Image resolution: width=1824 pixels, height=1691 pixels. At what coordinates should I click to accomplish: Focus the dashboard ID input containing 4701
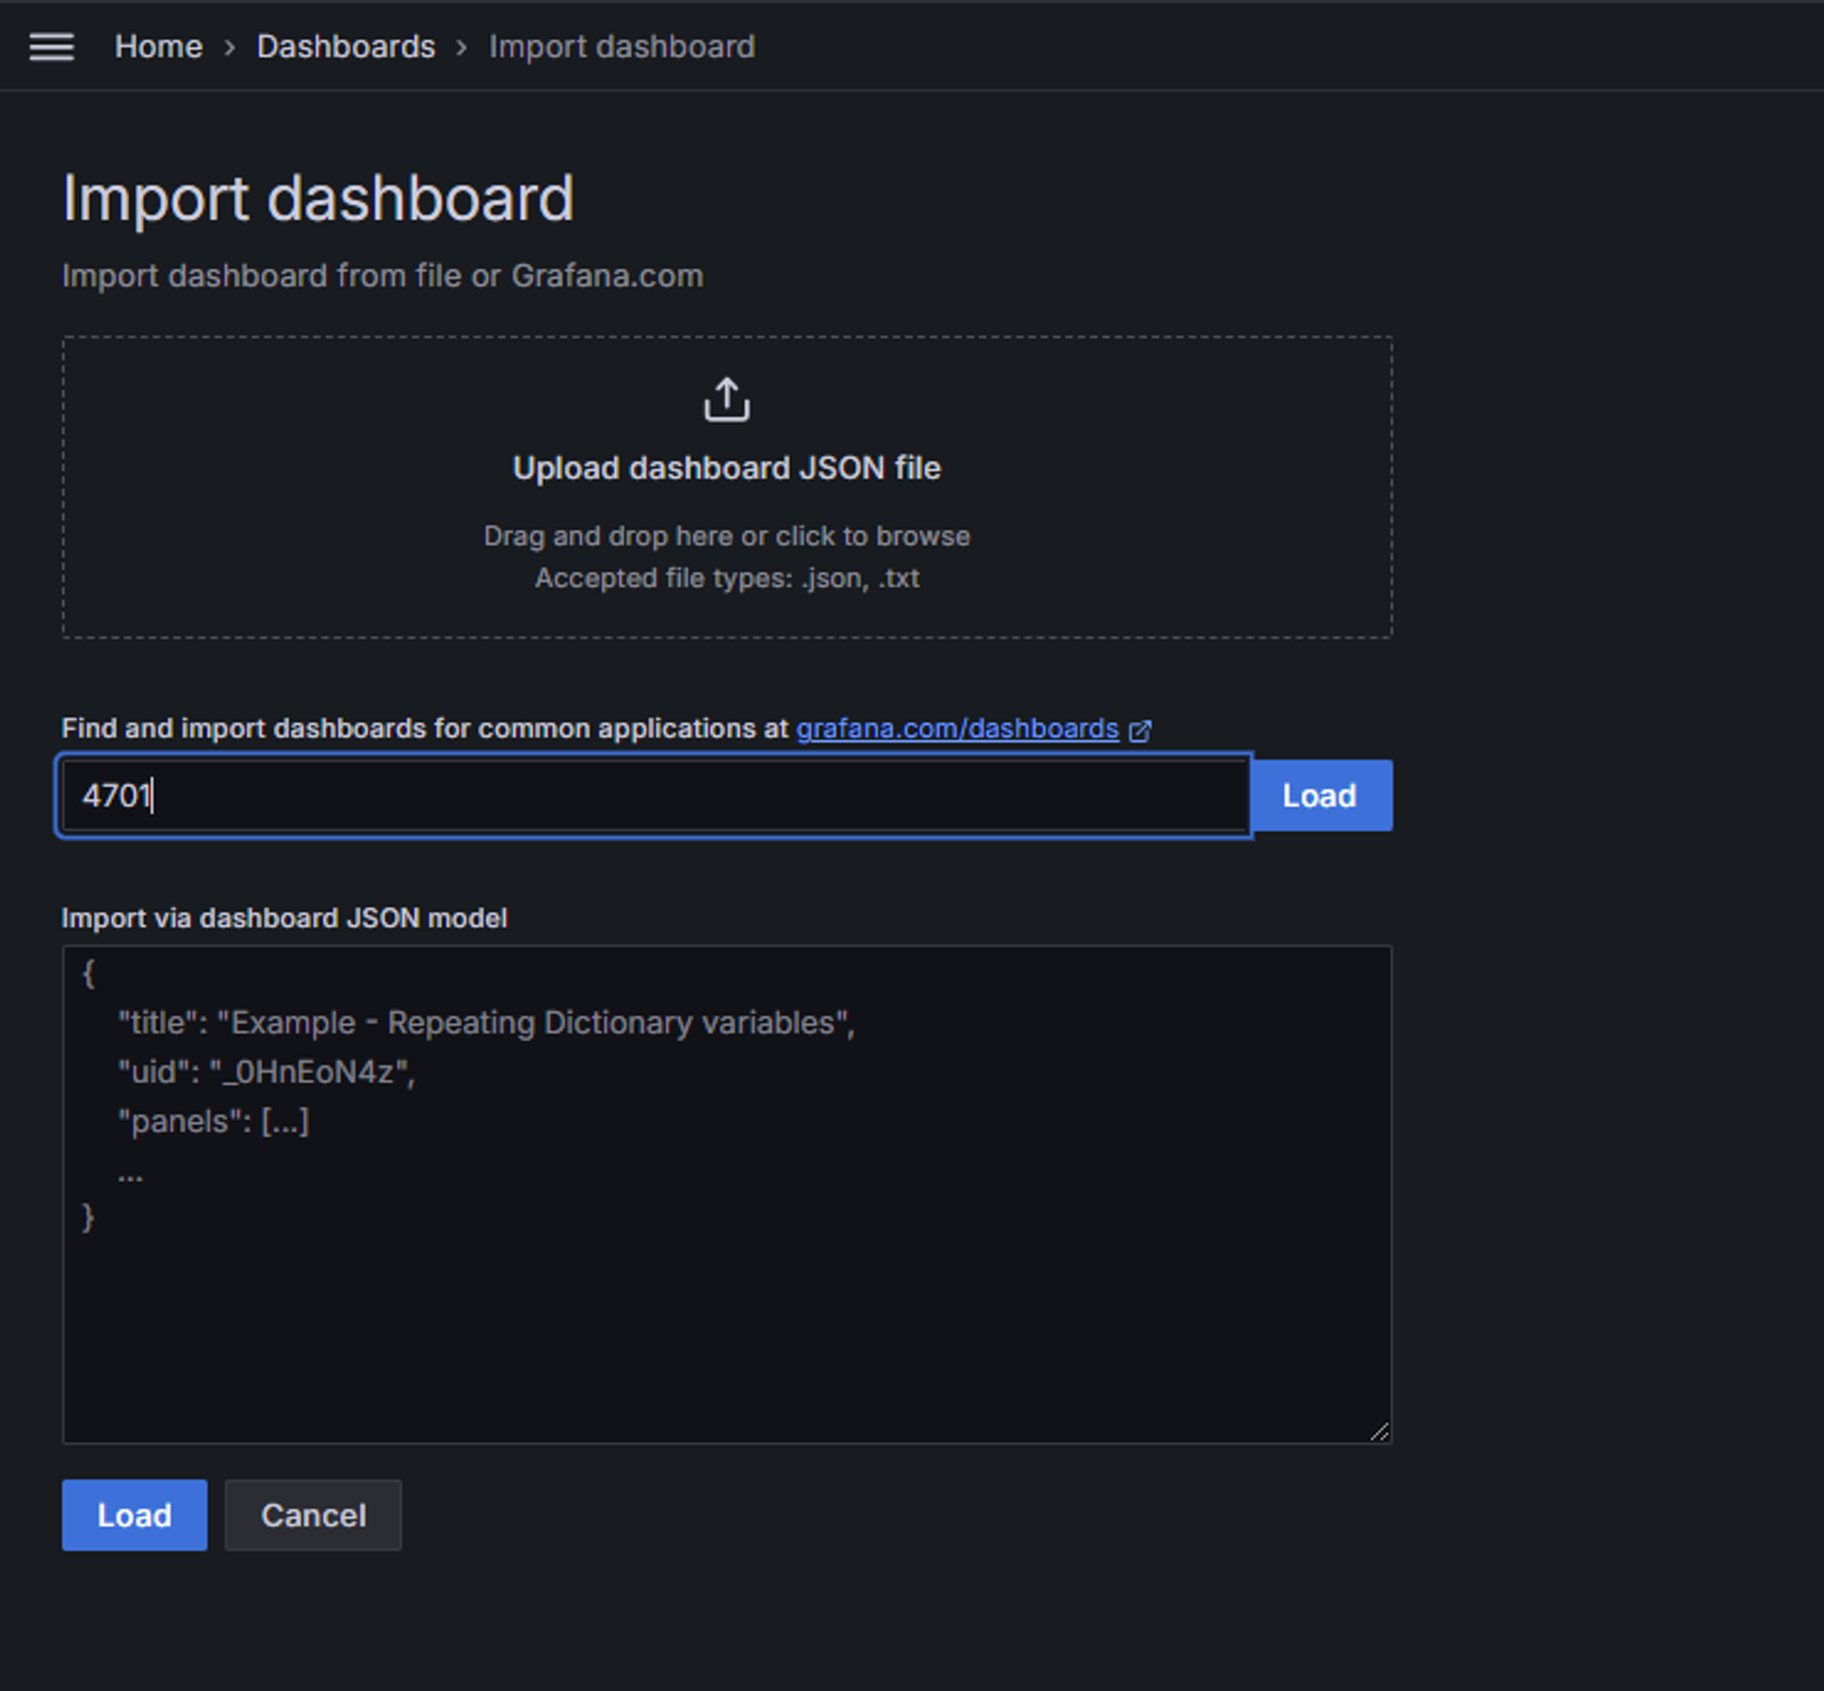pos(654,795)
